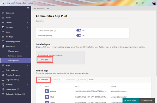Image resolution: width=157 pixels, height=103 pixels.
Task: Toggle Upload custom apps switch
Action: (x=79, y=30)
